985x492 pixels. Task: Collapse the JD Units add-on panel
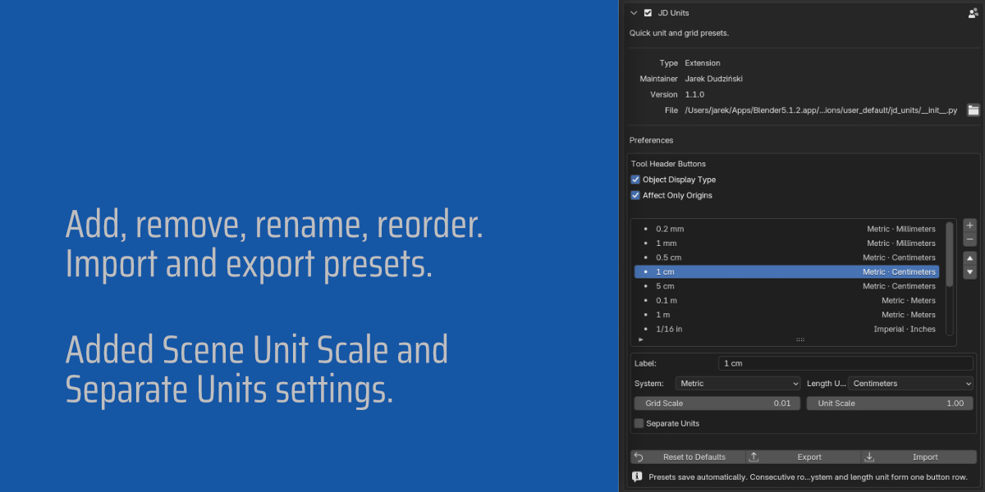click(x=633, y=13)
